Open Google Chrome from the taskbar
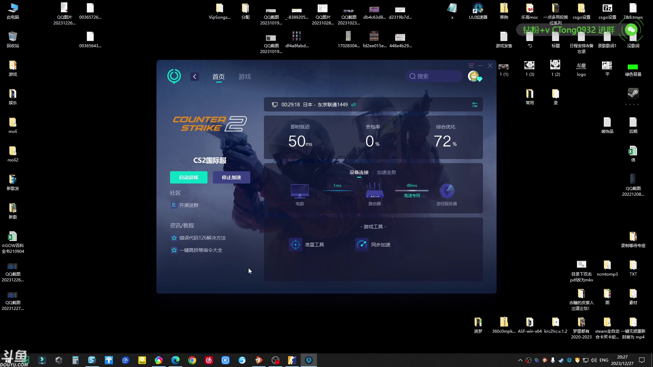The width and height of the screenshot is (653, 367). pos(192,360)
